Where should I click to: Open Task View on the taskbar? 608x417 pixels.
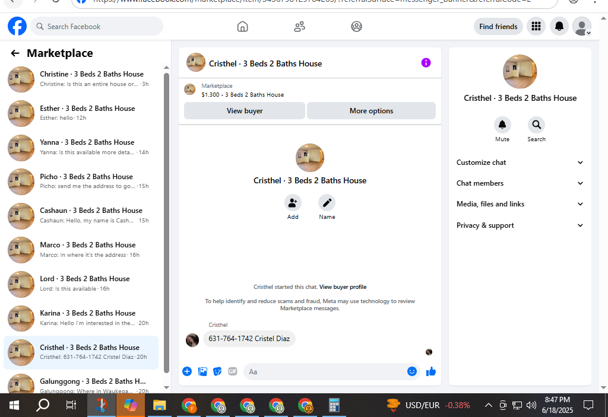71,405
